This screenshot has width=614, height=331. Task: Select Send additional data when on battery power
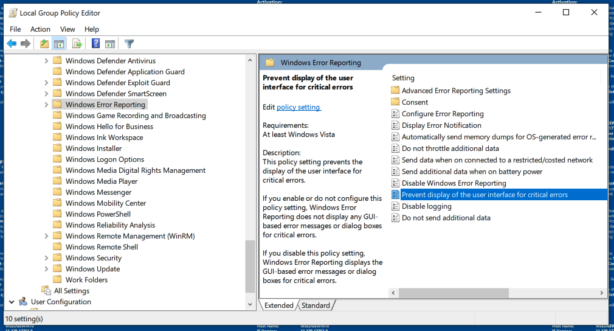[472, 172]
